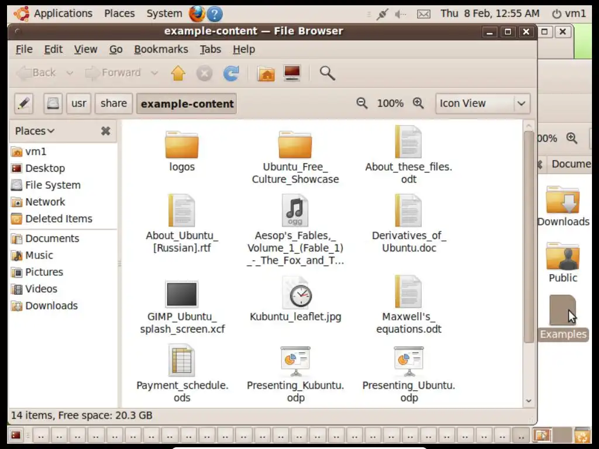Open the Applications panel menu
The width and height of the screenshot is (599, 449).
click(63, 14)
